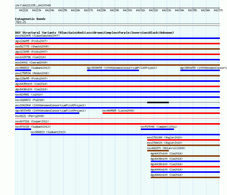Open dgv3839e59 (1000GenomesConsortiumPilotProject) variant
The height and width of the screenshot is (195, 227).
(x=122, y=68)
